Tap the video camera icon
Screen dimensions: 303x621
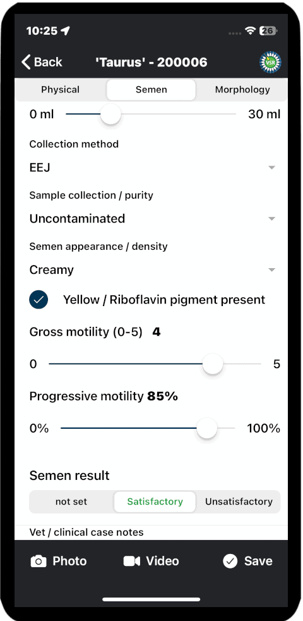(132, 561)
